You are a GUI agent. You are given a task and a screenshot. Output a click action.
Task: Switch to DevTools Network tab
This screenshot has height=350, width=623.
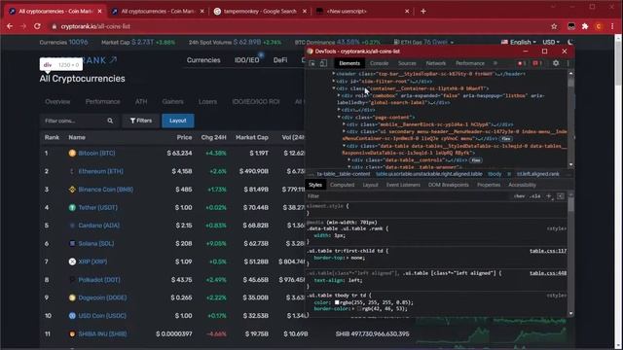click(x=435, y=63)
